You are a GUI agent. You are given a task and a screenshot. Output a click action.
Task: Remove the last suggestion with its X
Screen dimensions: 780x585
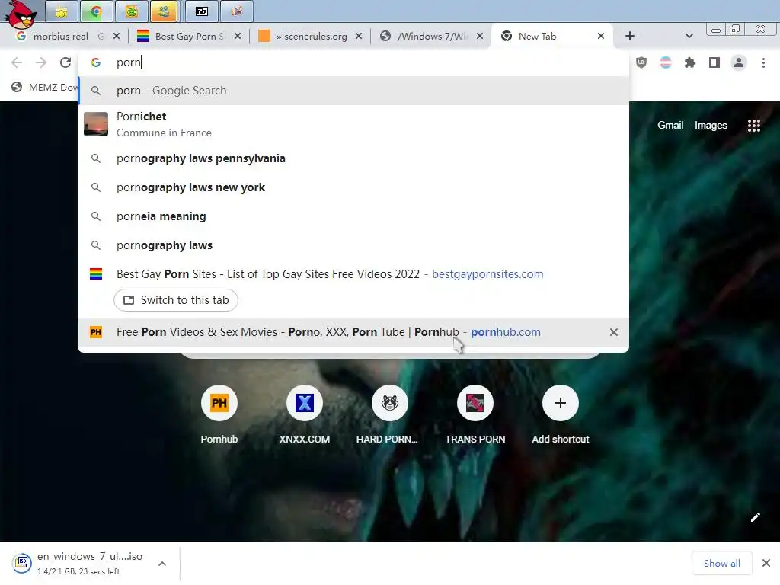pos(614,332)
